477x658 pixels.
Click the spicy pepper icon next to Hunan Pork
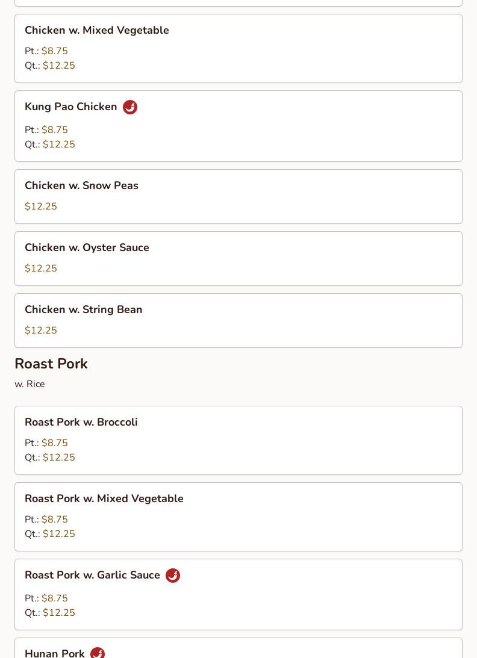click(x=98, y=653)
